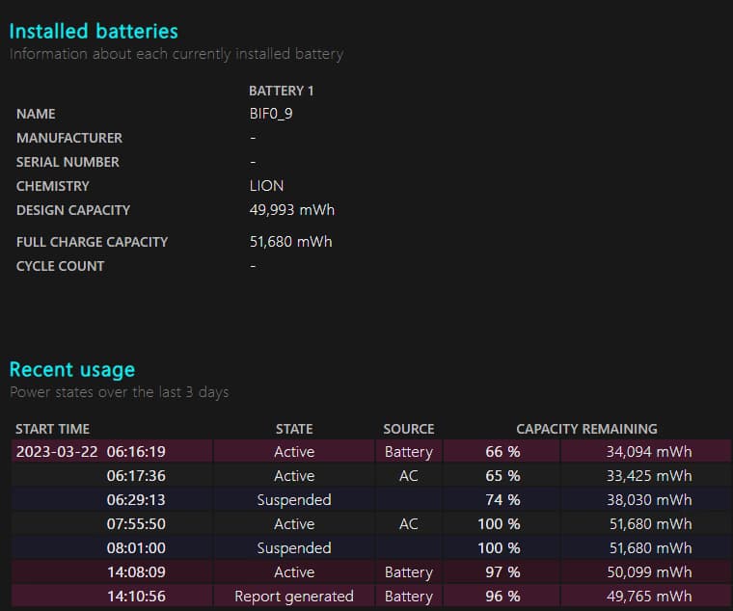Click the CAPACITY REMAINING column header
This screenshot has height=611, width=733.
(586, 429)
